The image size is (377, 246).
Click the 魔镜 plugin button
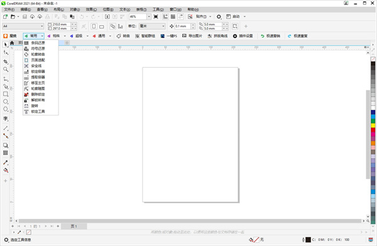(10, 36)
